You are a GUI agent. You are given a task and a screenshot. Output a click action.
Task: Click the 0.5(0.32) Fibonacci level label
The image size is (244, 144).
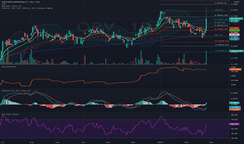coord(220,23)
